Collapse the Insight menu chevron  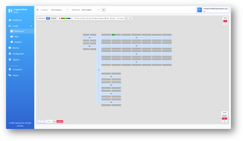[x=31, y=26]
